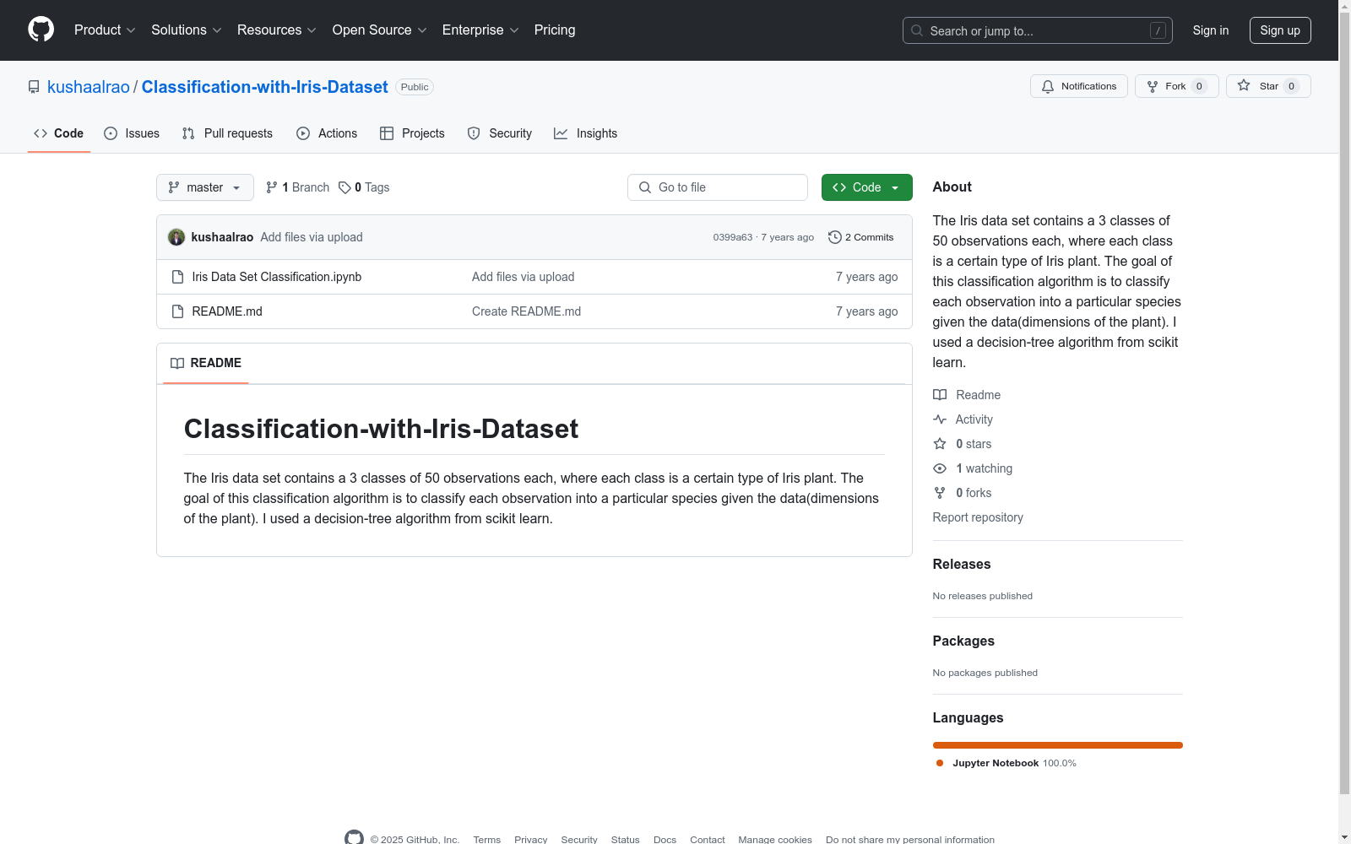
Task: Expand the Resources menu
Action: [277, 30]
